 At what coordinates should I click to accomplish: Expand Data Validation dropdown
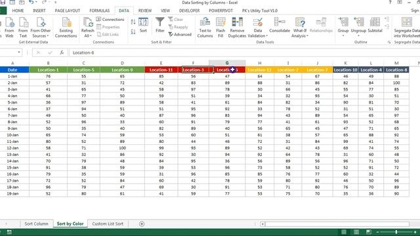click(x=267, y=36)
